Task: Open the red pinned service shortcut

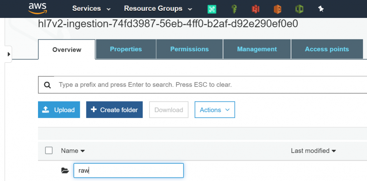Action: (255, 9)
